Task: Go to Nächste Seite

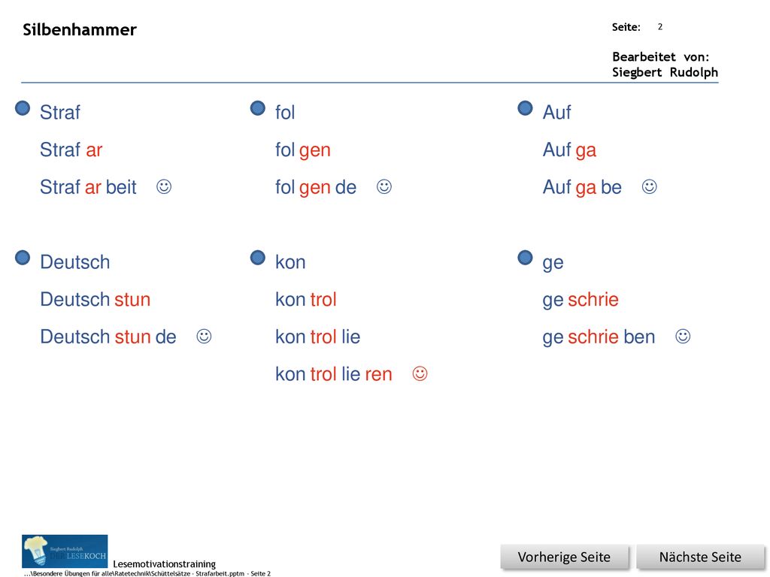Action: click(x=700, y=557)
